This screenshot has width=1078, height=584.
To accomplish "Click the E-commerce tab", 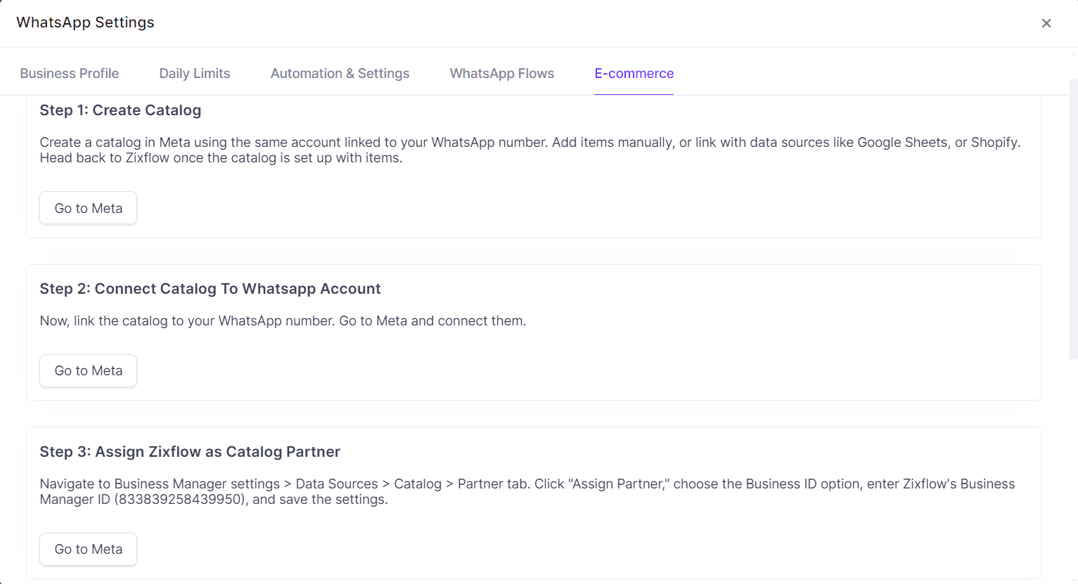I will [x=634, y=73].
